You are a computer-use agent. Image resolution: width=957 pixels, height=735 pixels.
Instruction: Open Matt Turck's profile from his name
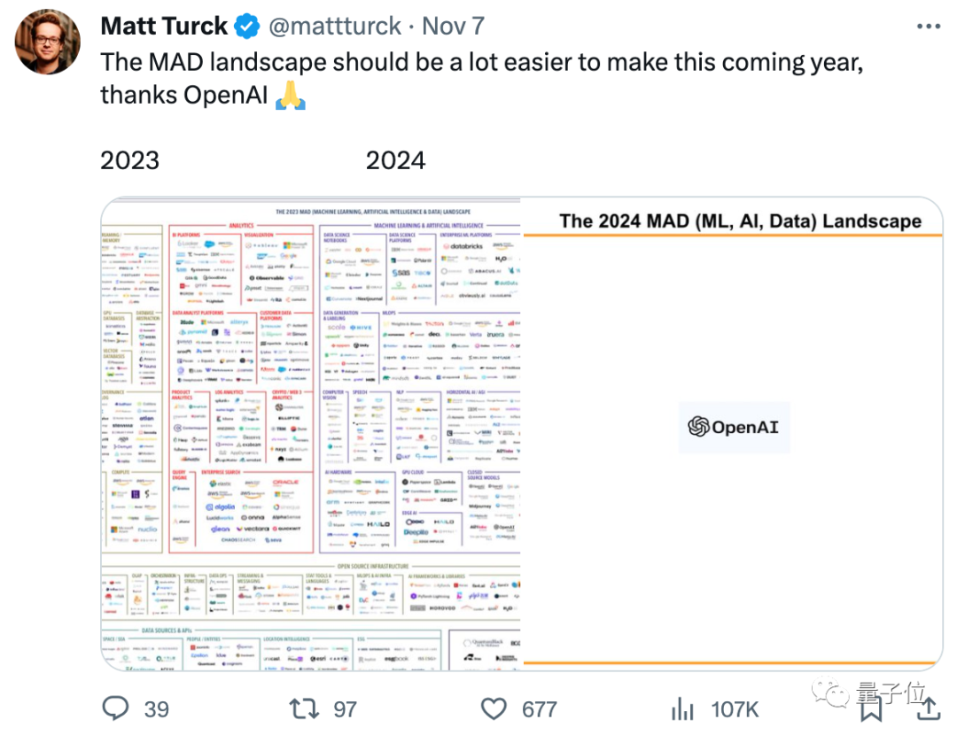tap(164, 26)
